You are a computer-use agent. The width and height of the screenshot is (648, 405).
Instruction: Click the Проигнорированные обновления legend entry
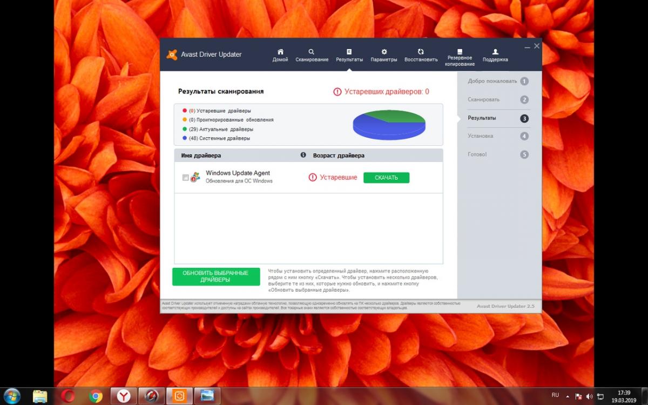pyautogui.click(x=228, y=120)
